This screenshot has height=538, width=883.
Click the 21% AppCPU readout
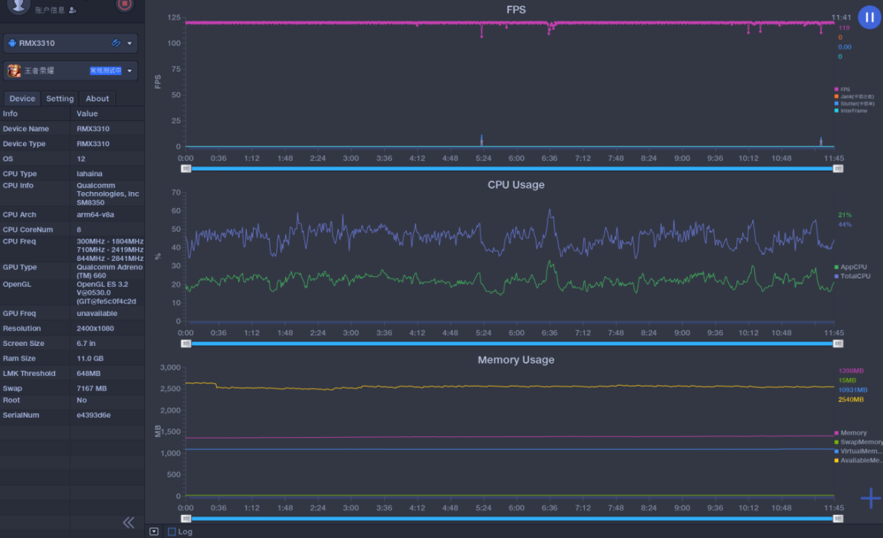(845, 215)
